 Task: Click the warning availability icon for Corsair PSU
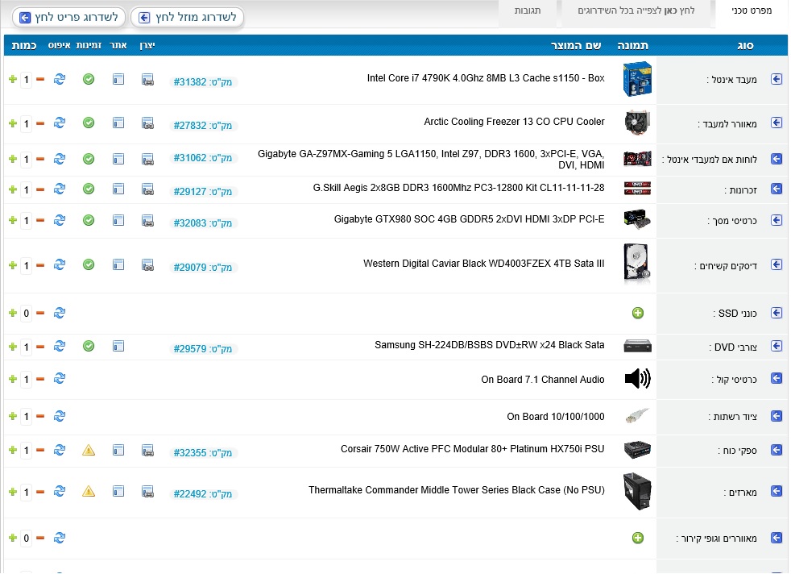[89, 450]
